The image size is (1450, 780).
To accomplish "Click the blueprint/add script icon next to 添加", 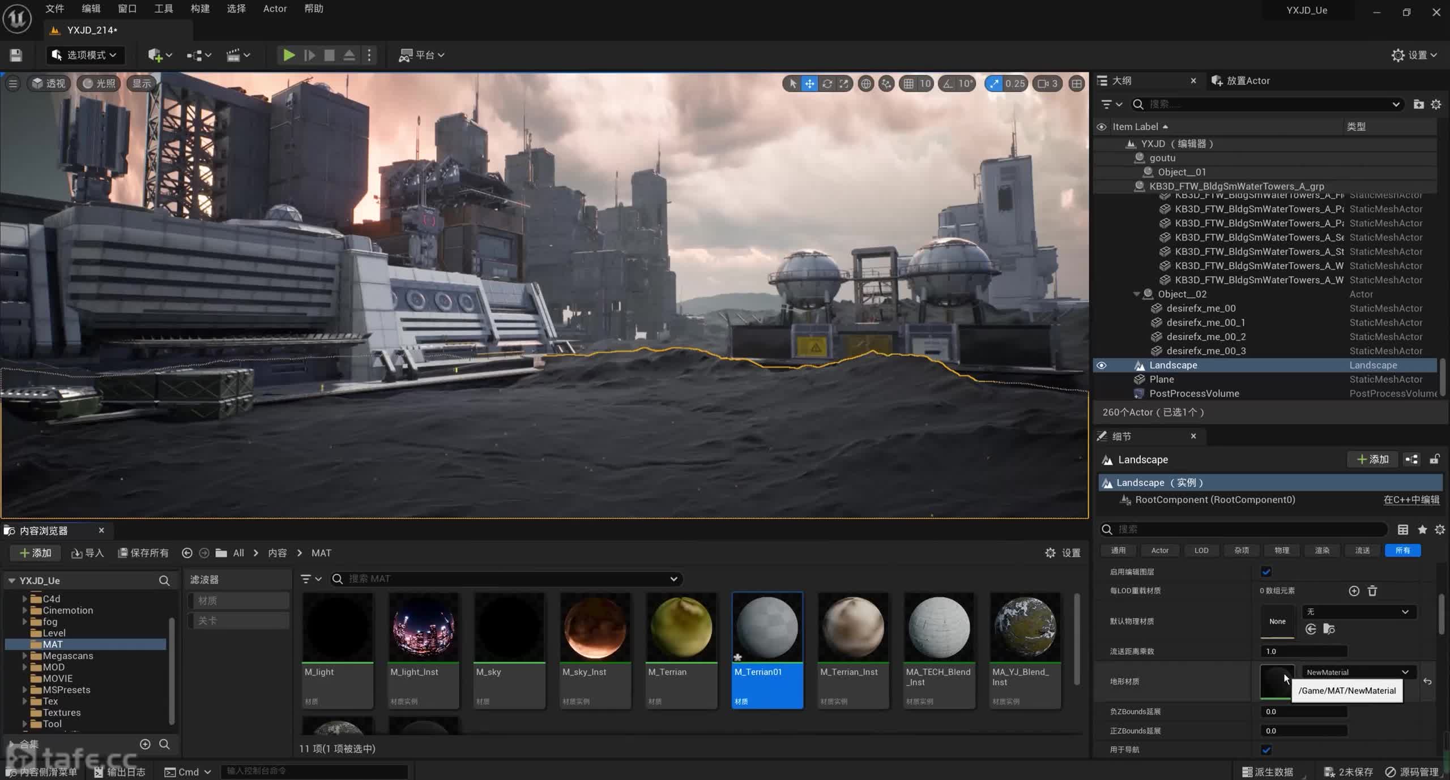I will coord(1411,460).
